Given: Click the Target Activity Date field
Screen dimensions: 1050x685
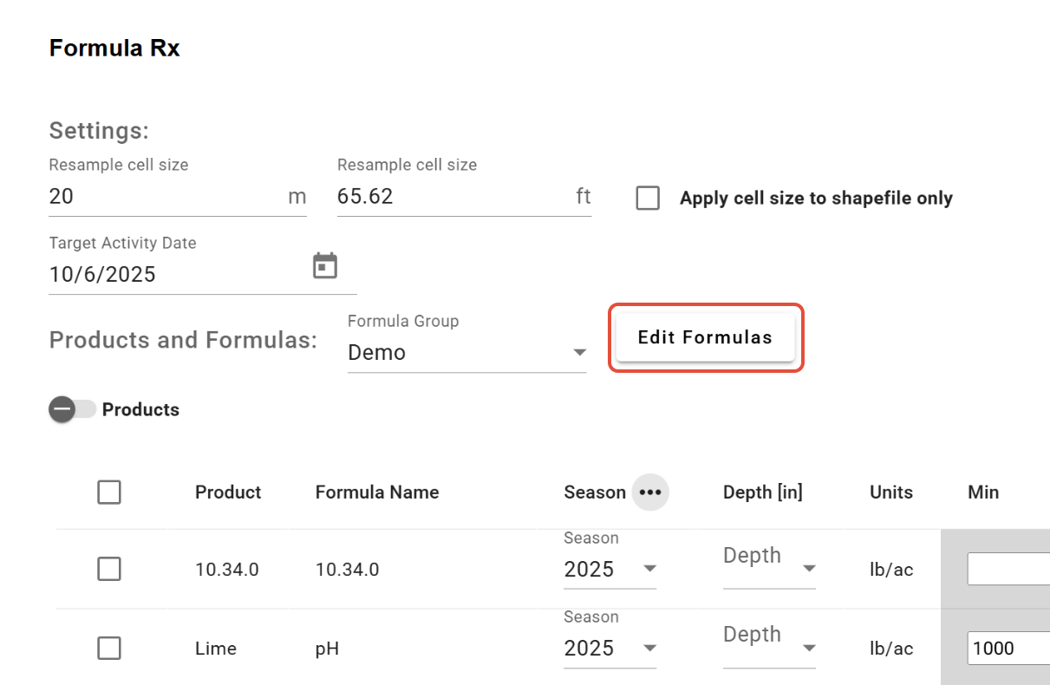Looking at the screenshot, I should pos(173,275).
